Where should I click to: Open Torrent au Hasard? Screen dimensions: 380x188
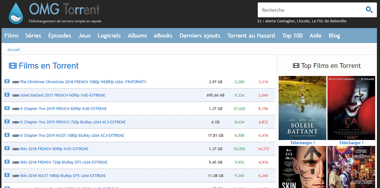click(x=251, y=36)
